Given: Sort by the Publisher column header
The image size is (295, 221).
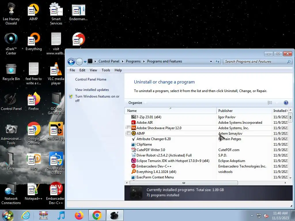Looking at the screenshot, I should pos(244,111).
